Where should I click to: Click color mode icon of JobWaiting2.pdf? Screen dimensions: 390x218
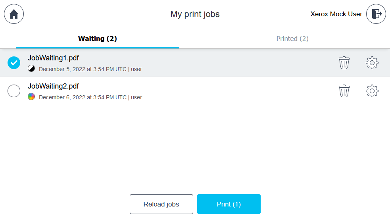pos(31,97)
